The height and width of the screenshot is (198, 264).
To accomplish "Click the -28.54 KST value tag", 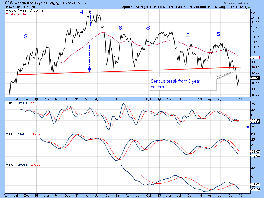I will click(255, 189).
